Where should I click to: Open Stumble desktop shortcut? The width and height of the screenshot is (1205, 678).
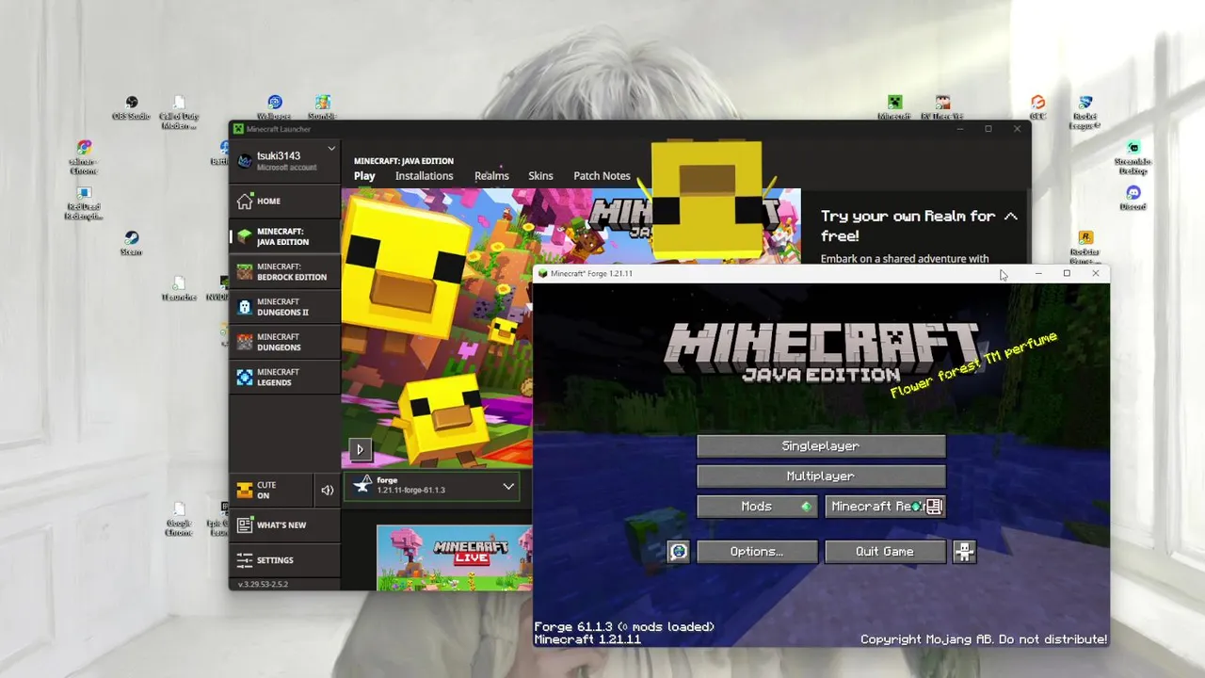click(323, 107)
